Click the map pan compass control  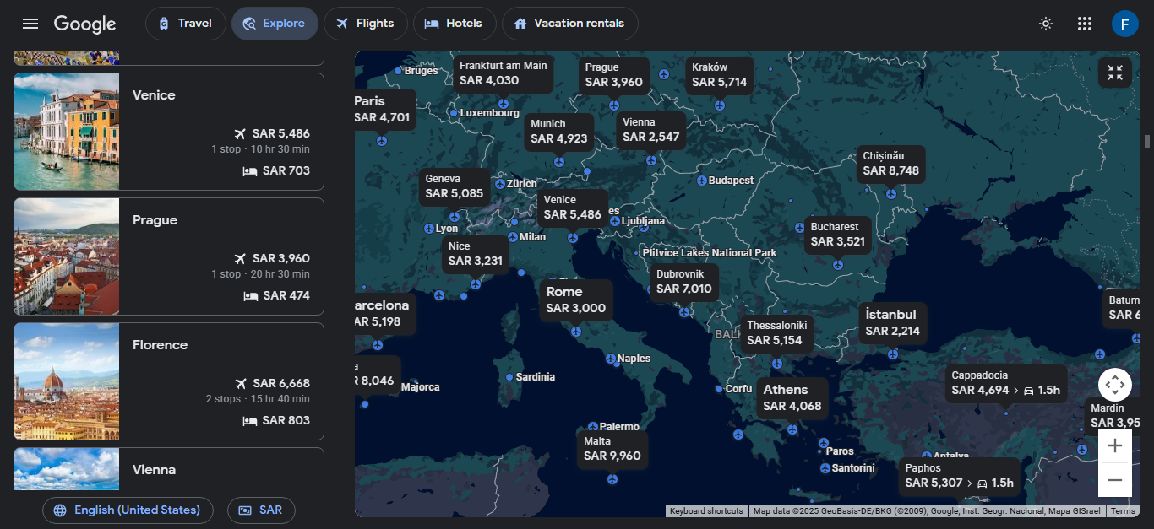1114,385
